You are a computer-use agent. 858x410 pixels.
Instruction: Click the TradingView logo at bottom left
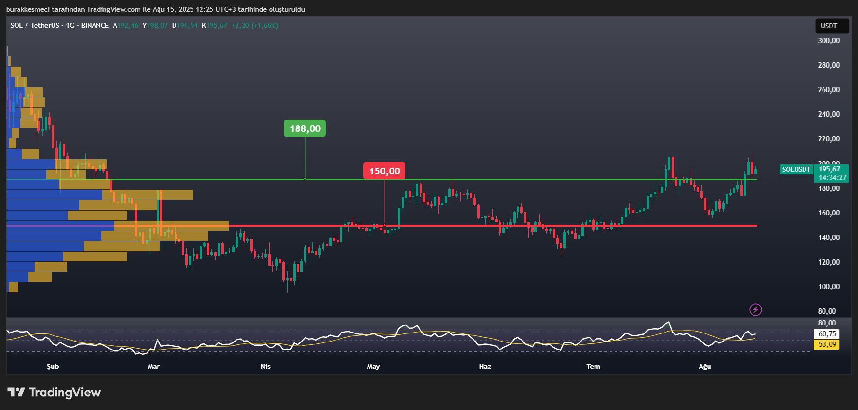coord(54,392)
